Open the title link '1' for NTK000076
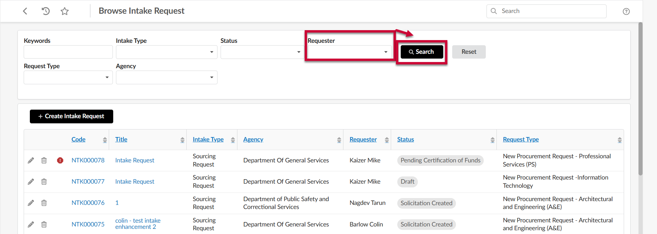 pyautogui.click(x=117, y=203)
